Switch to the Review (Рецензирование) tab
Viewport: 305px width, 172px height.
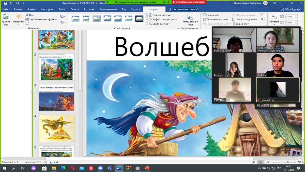pos(108,9)
